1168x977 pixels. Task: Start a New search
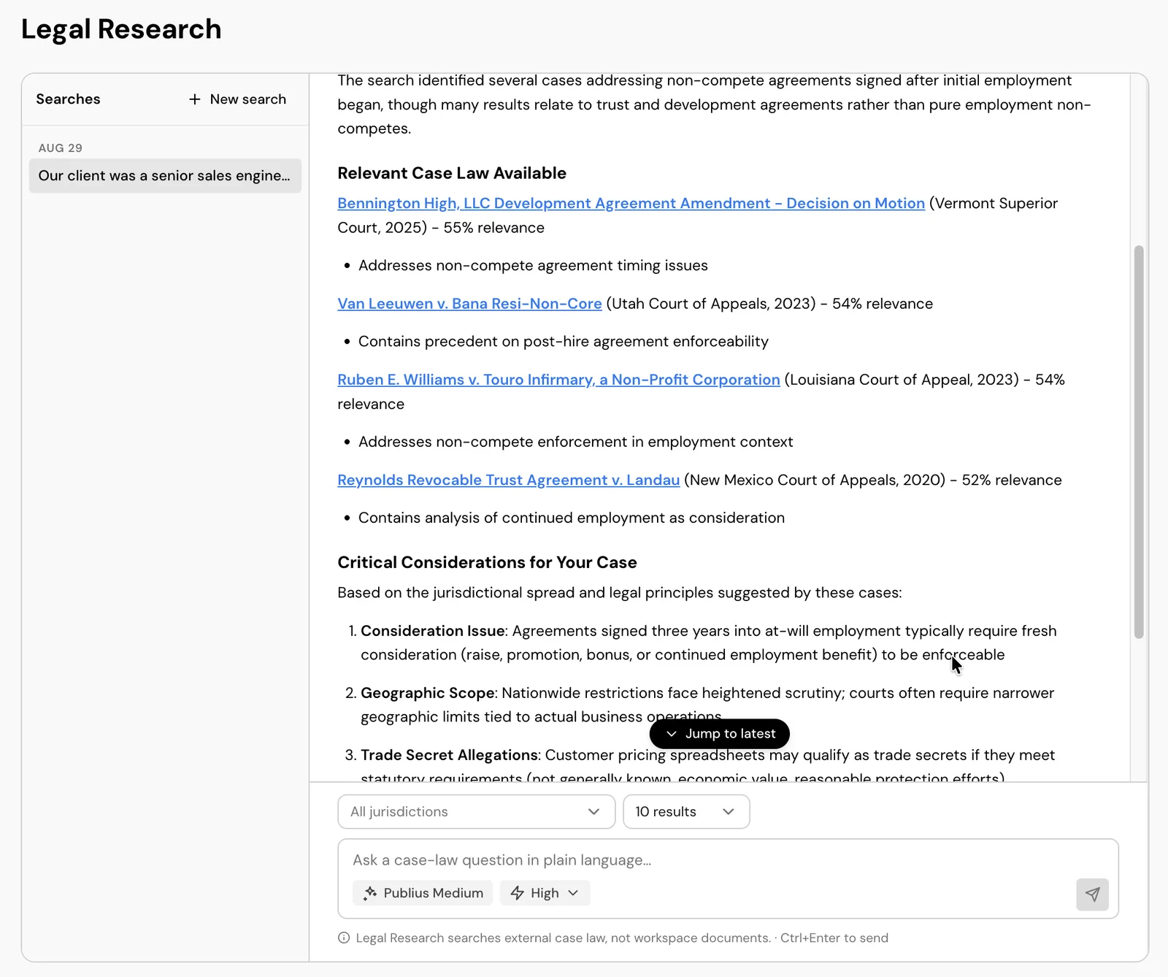point(238,99)
